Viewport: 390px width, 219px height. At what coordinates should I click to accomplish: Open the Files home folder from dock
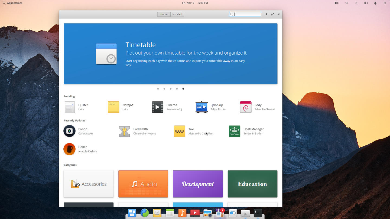(x=245, y=213)
